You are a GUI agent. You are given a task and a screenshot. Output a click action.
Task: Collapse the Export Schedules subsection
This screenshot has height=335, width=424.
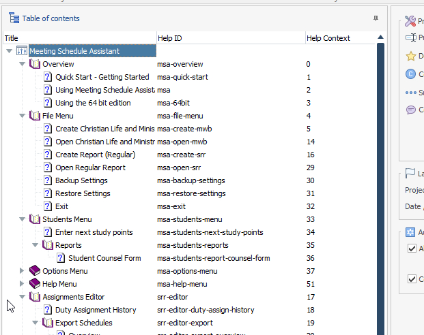tap(35, 323)
